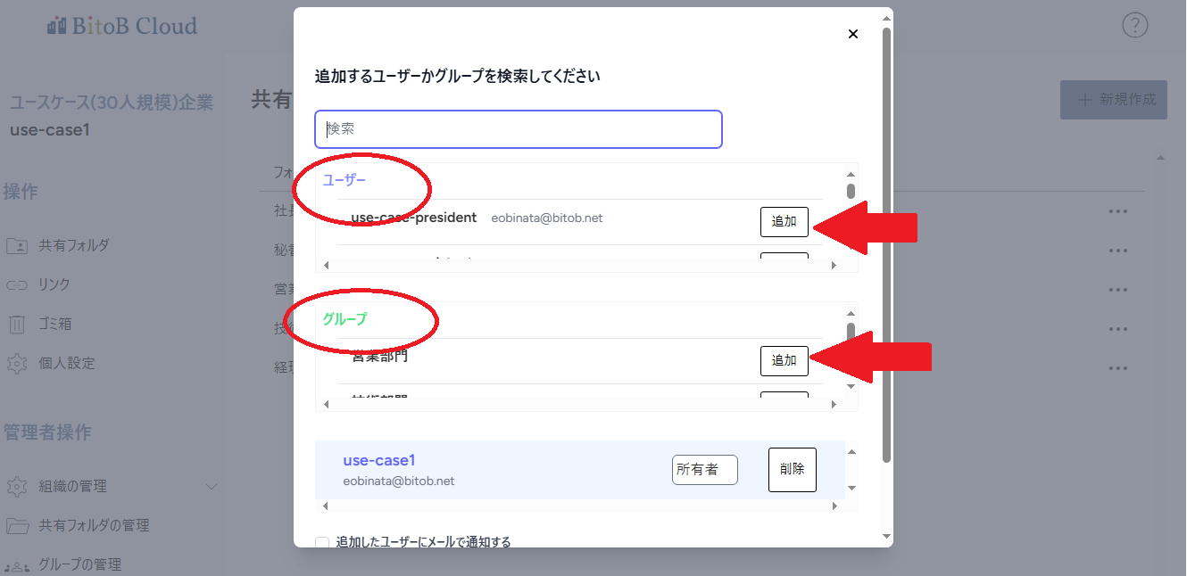The image size is (1187, 576).
Task: Open リンク in the sidebar
Action: pyautogui.click(x=54, y=284)
